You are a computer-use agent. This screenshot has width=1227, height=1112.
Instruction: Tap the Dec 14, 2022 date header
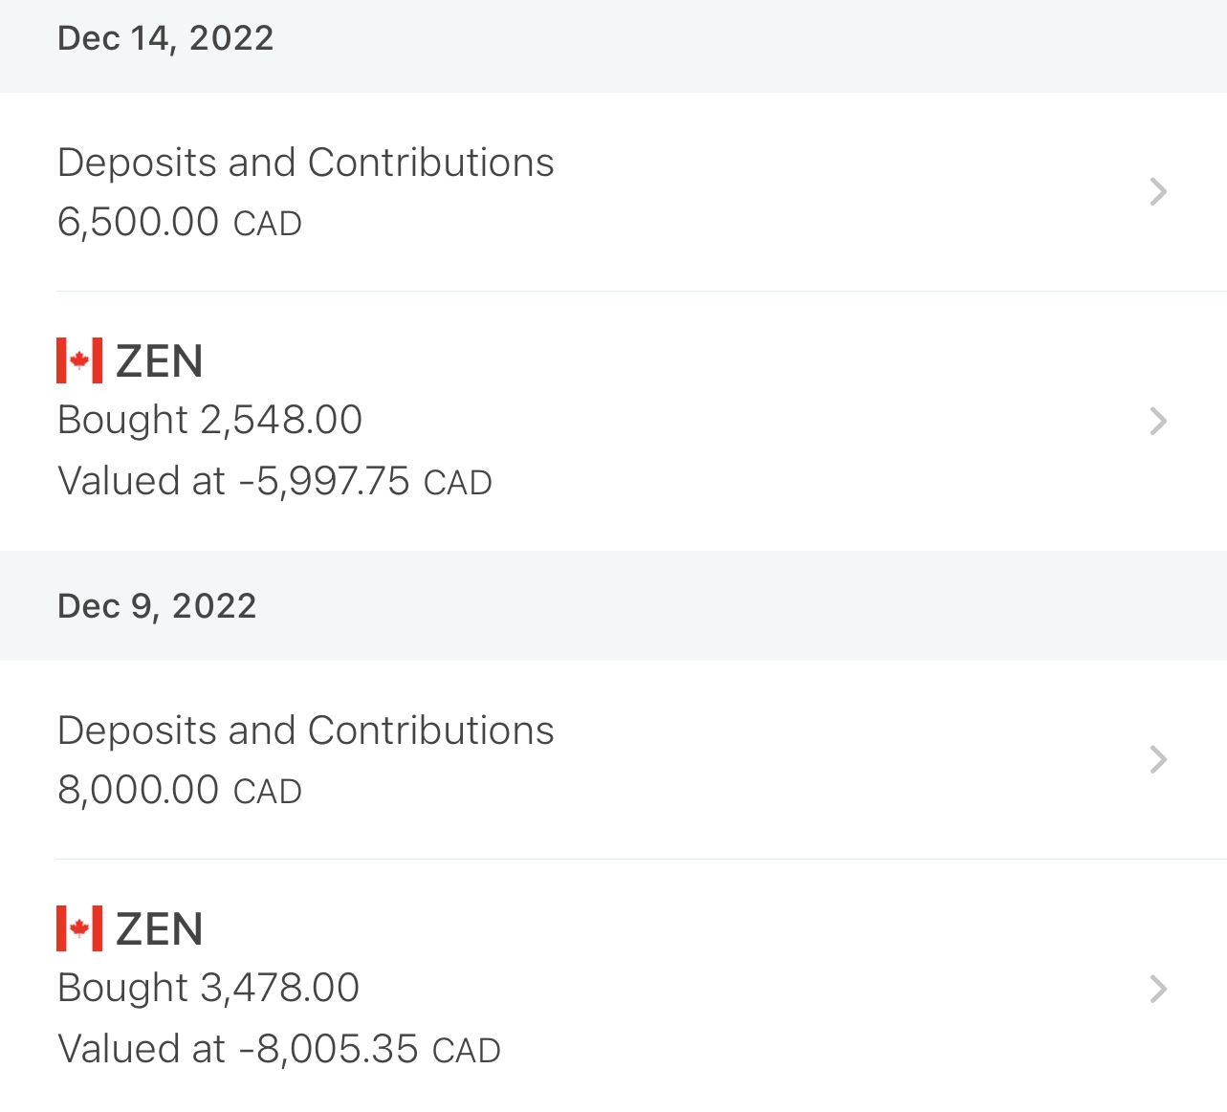[x=165, y=38]
